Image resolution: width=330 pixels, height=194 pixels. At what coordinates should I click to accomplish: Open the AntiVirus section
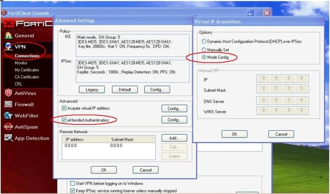tap(25, 93)
